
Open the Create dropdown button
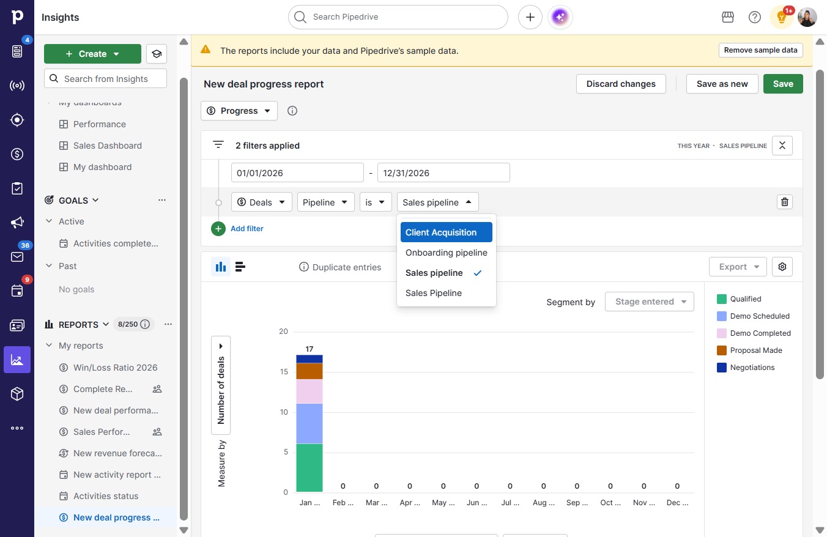click(92, 54)
